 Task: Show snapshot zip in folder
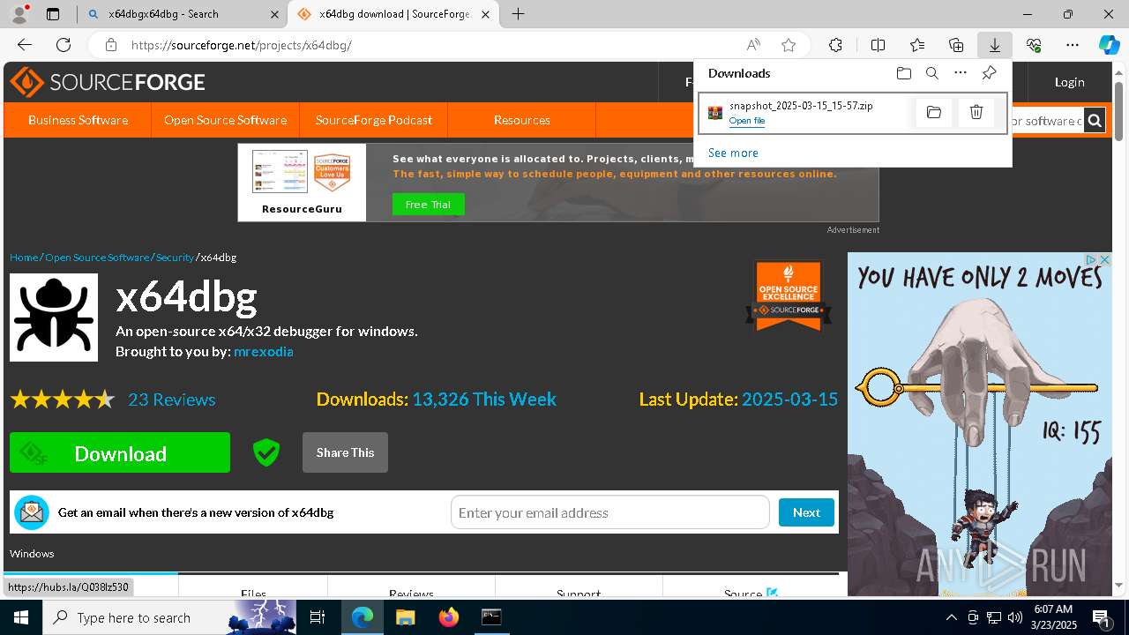pos(934,112)
